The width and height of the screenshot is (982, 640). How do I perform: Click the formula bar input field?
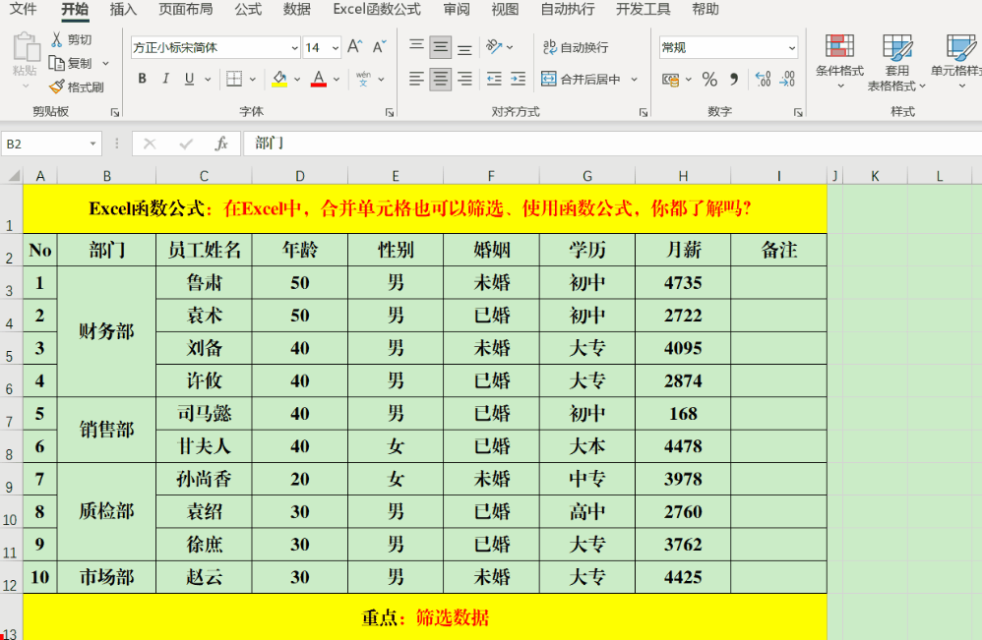coord(612,144)
